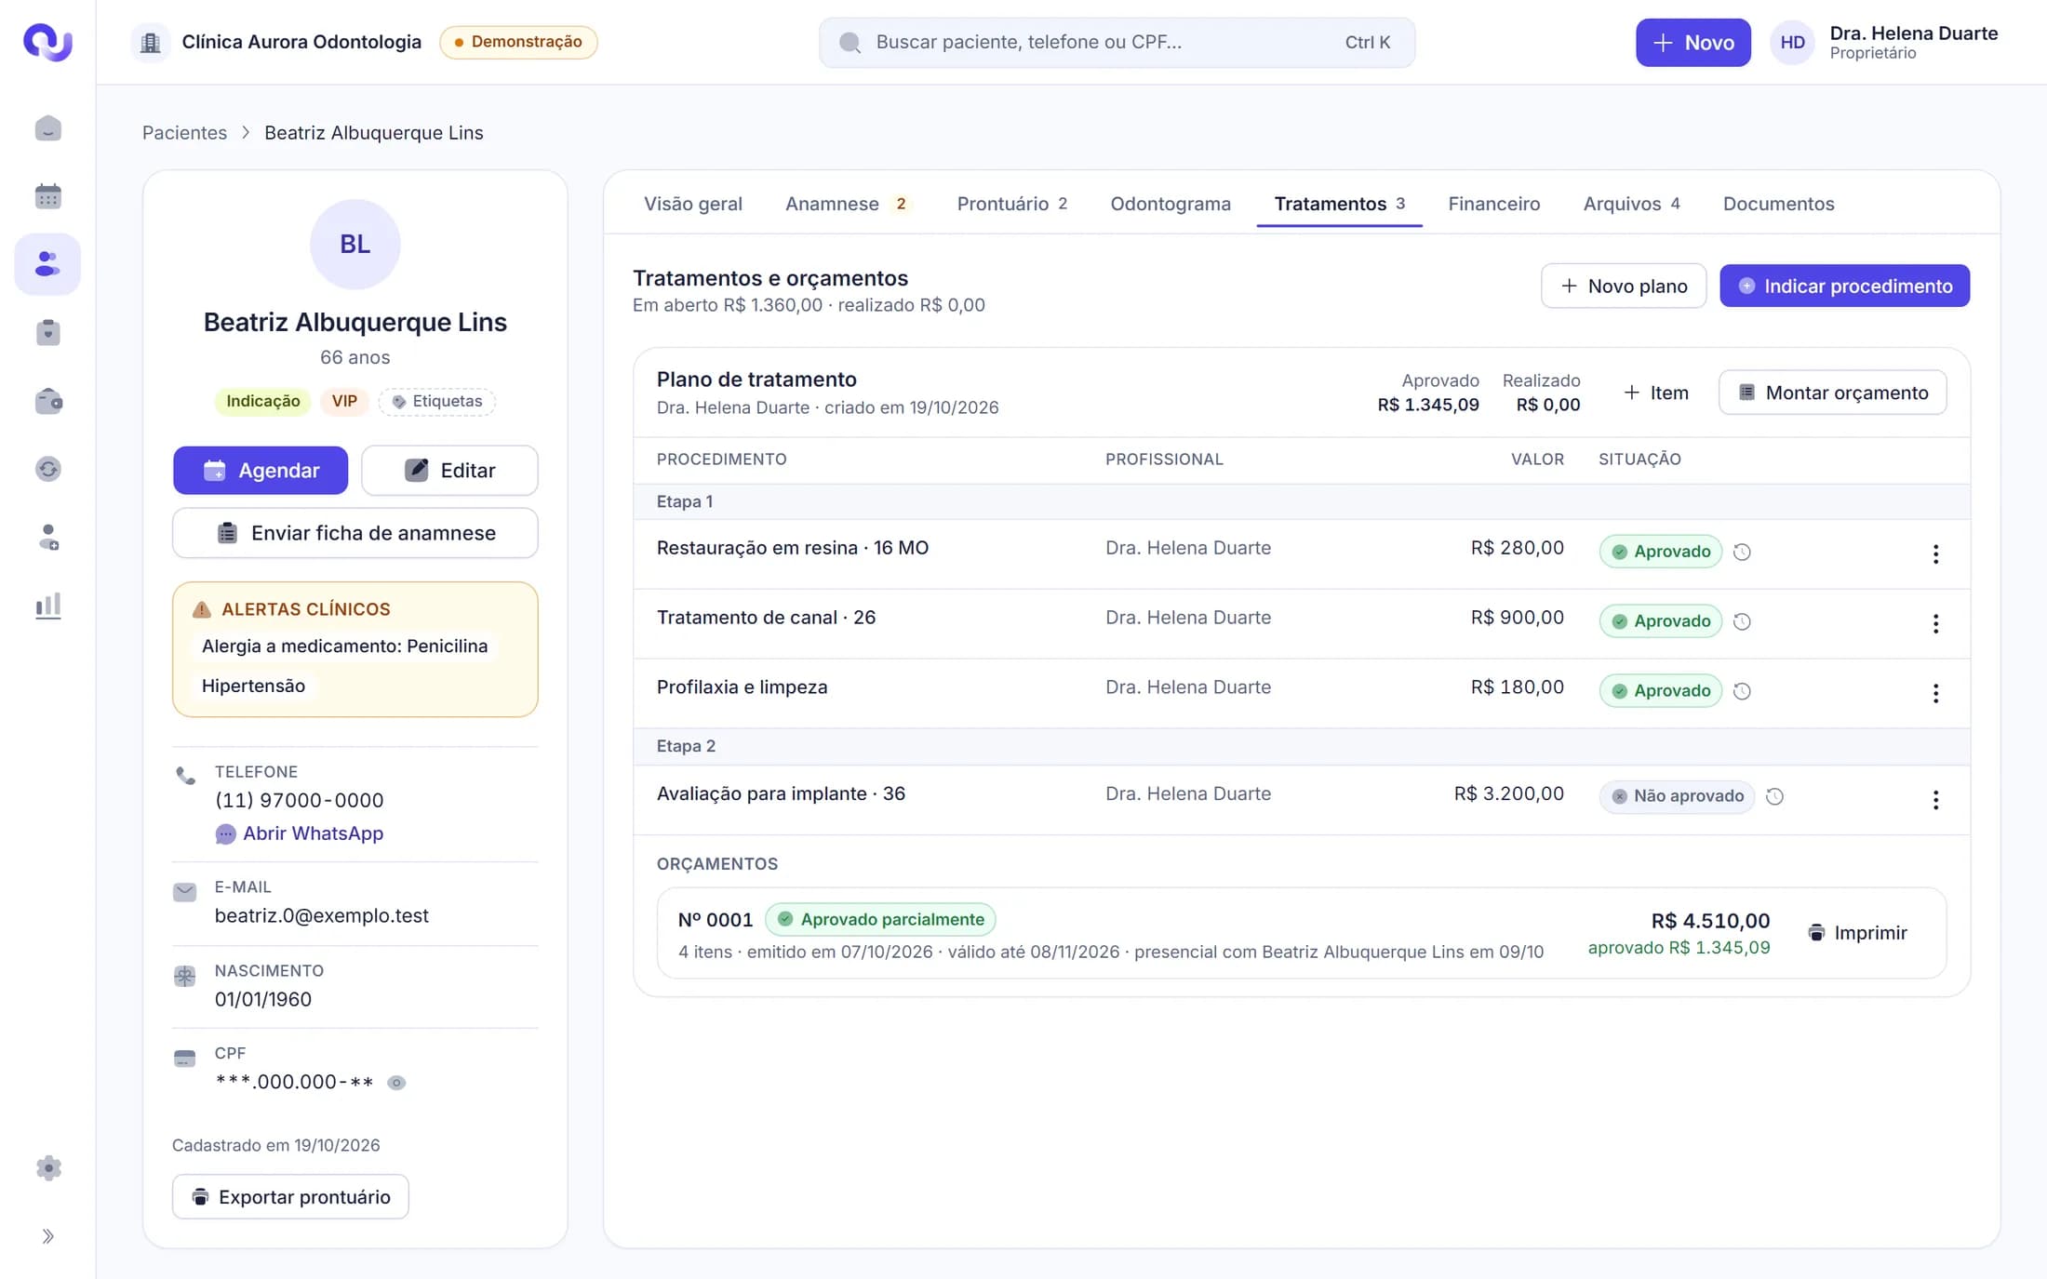Image resolution: width=2047 pixels, height=1279 pixels.
Task: Add an Item to the treatment plan
Action: (x=1655, y=393)
